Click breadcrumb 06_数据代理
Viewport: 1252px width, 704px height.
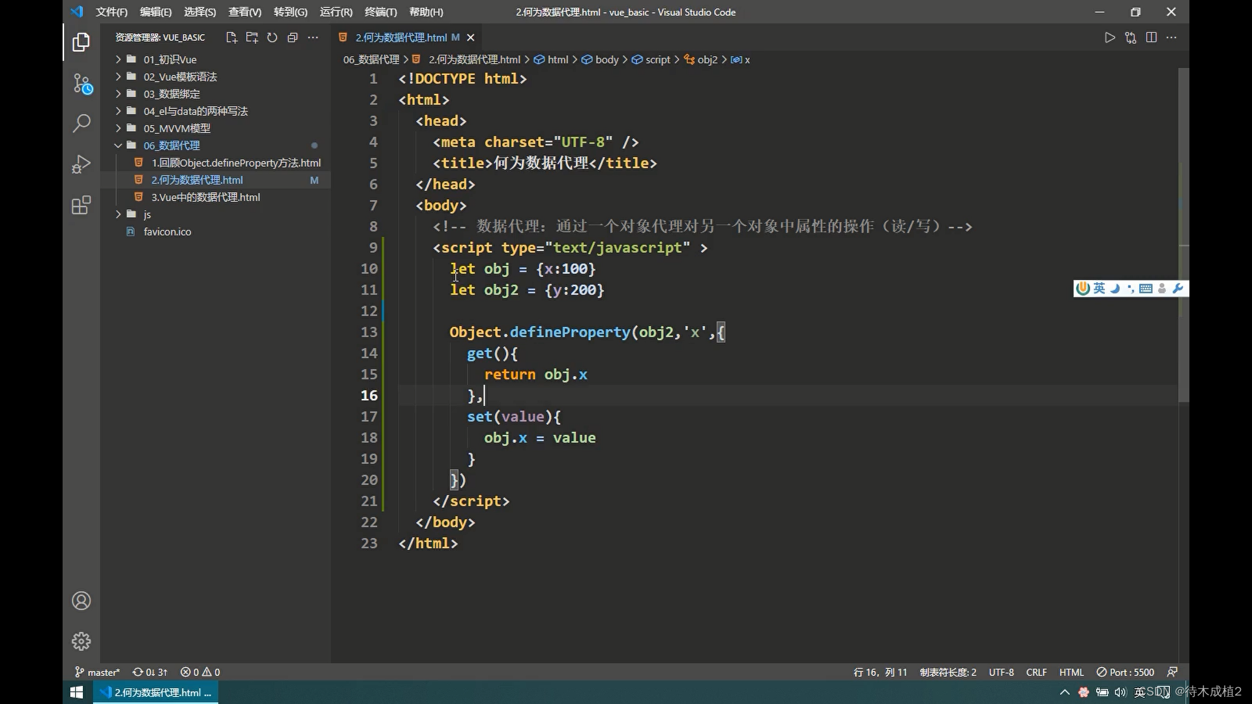[371, 59]
